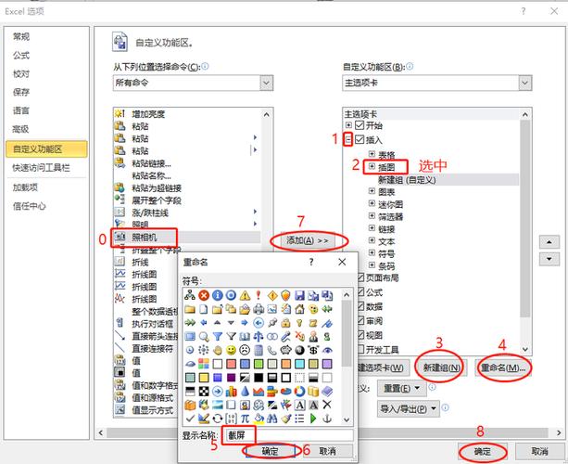The width and height of the screenshot is (568, 464).
Task: Expand the 迷你图 group
Action: point(372,203)
